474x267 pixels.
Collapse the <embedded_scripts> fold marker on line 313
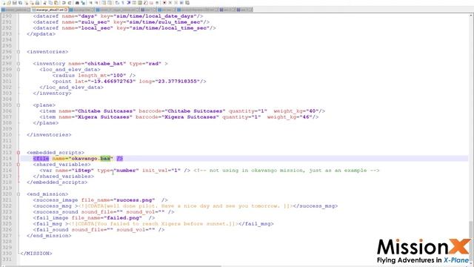(x=19, y=153)
